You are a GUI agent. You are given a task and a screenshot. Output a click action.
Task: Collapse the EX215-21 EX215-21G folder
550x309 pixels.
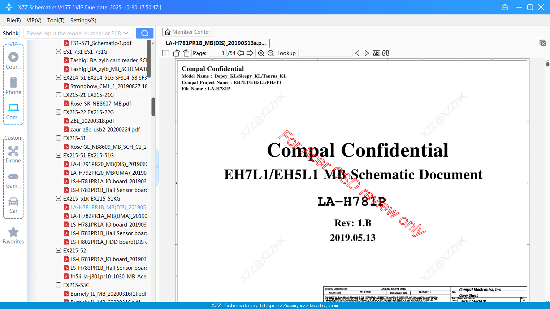[59, 95]
